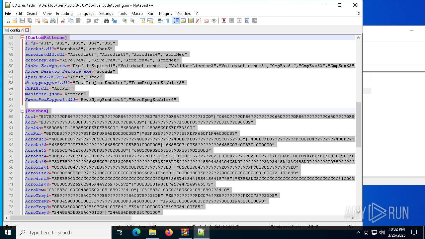The image size is (425, 239).
Task: Close the current document using toolbar Close icon
Action: click(x=38, y=21)
